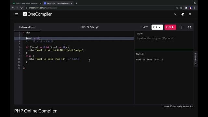Image resolution: width=208 pixels, height=117 pixels.
Task: Click the closing ?> tag on line 13
Action: click(x=24, y=68)
